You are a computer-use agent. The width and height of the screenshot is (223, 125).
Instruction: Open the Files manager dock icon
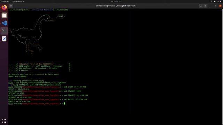4,15
